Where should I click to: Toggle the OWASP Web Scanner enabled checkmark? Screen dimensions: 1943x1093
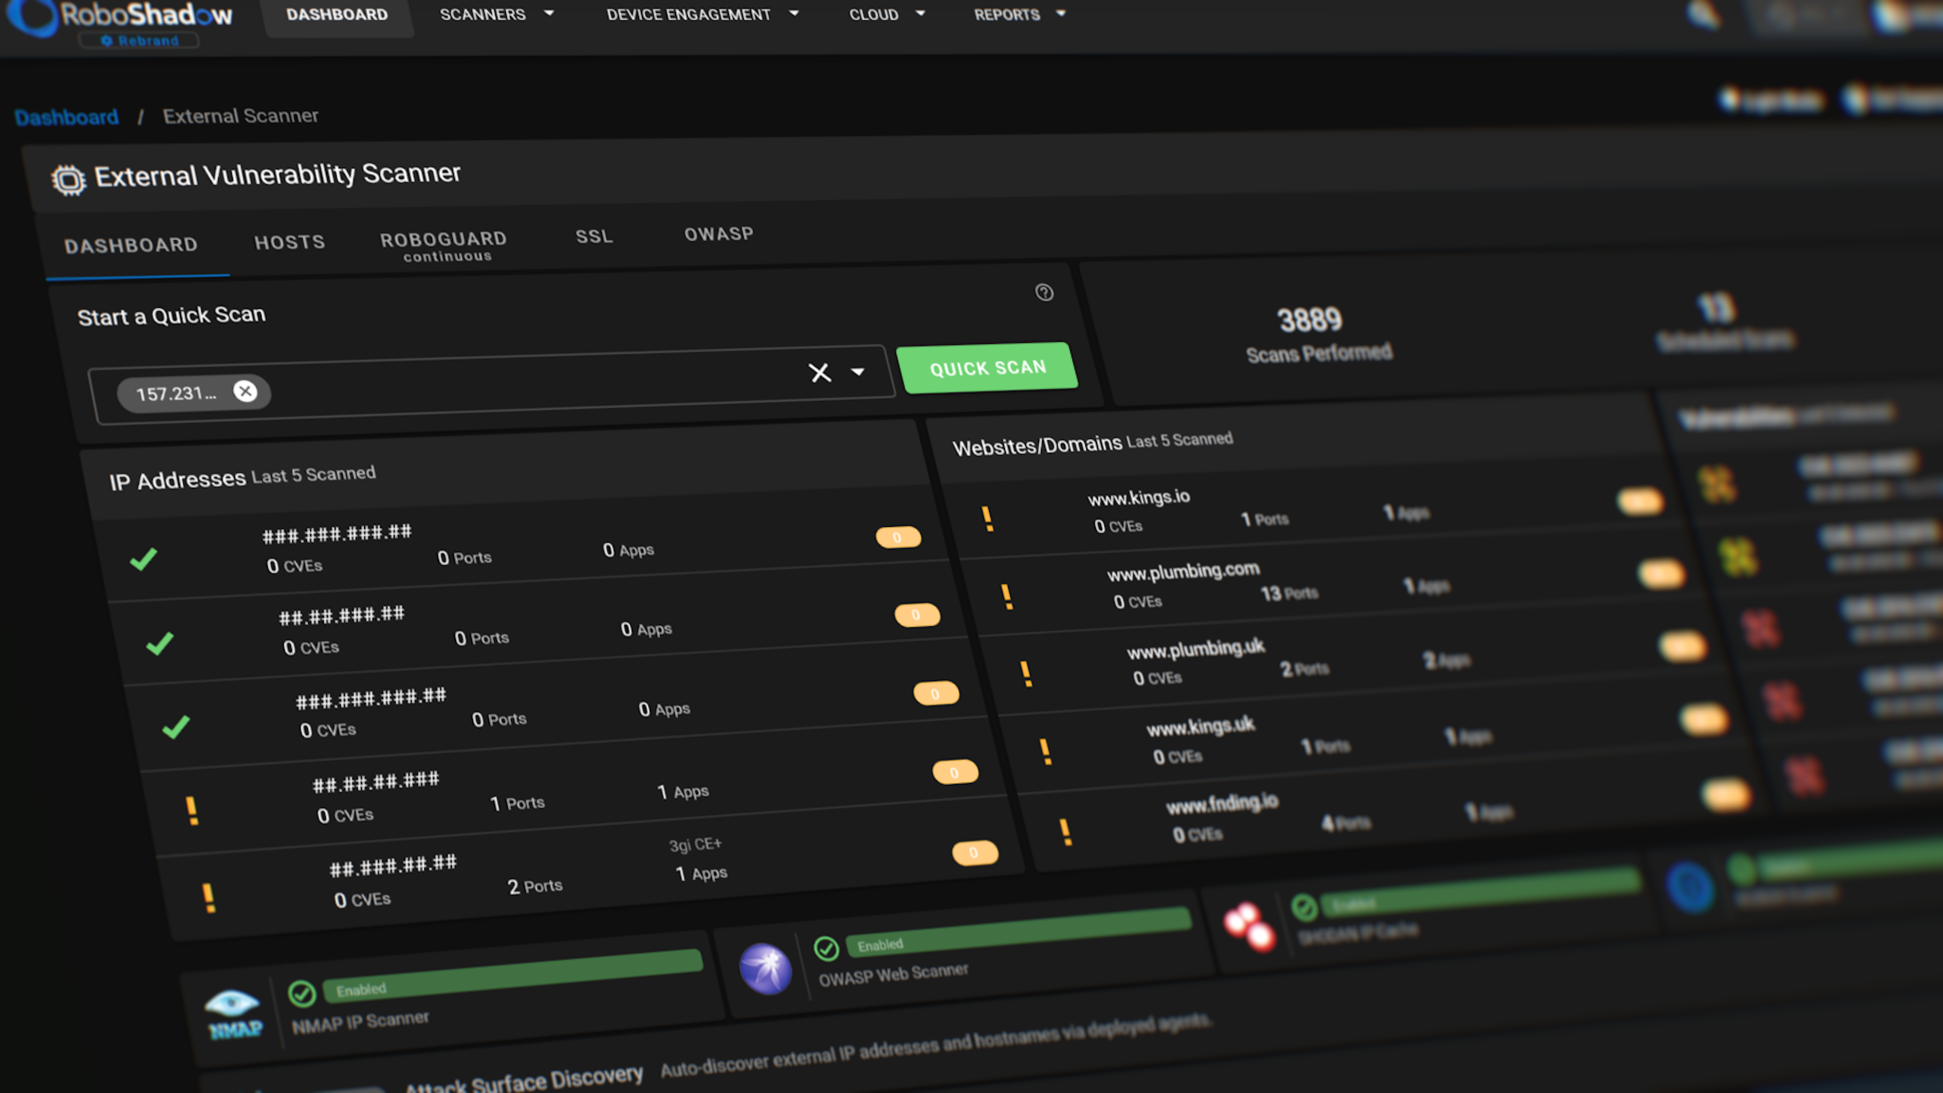click(x=827, y=948)
